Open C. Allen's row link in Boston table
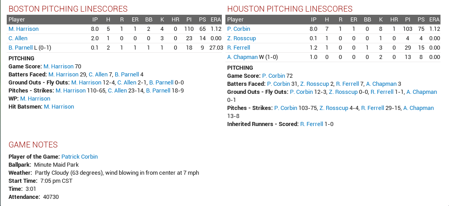 coord(18,38)
